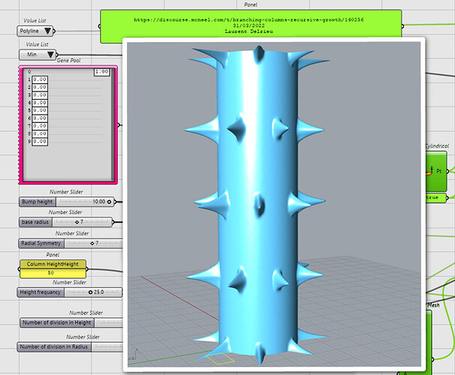
Task: Click the blue spiked column preview image
Action: click(274, 205)
